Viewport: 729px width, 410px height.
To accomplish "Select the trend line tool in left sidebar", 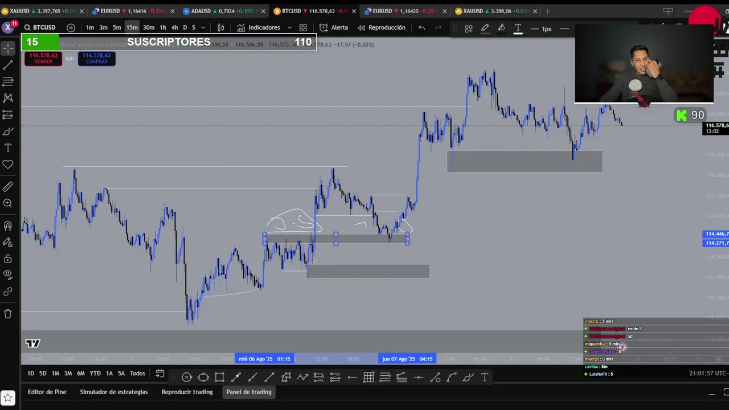I will tap(8, 65).
